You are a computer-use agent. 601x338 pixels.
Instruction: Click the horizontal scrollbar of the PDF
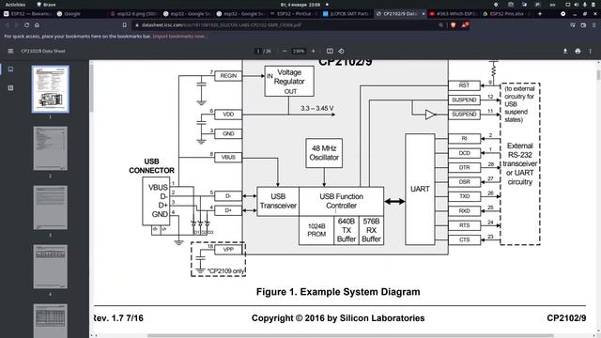(x=350, y=336)
